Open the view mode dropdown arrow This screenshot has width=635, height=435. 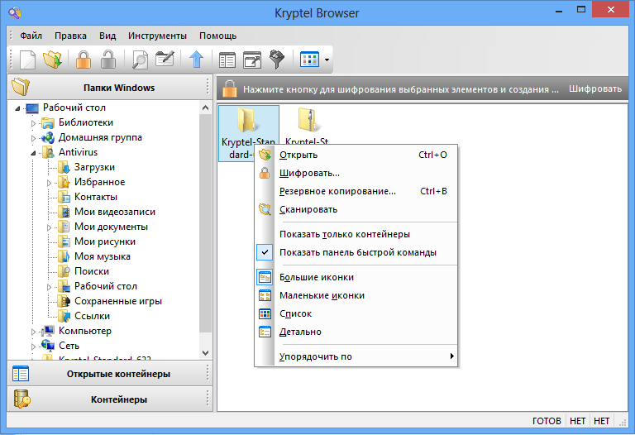pyautogui.click(x=327, y=60)
